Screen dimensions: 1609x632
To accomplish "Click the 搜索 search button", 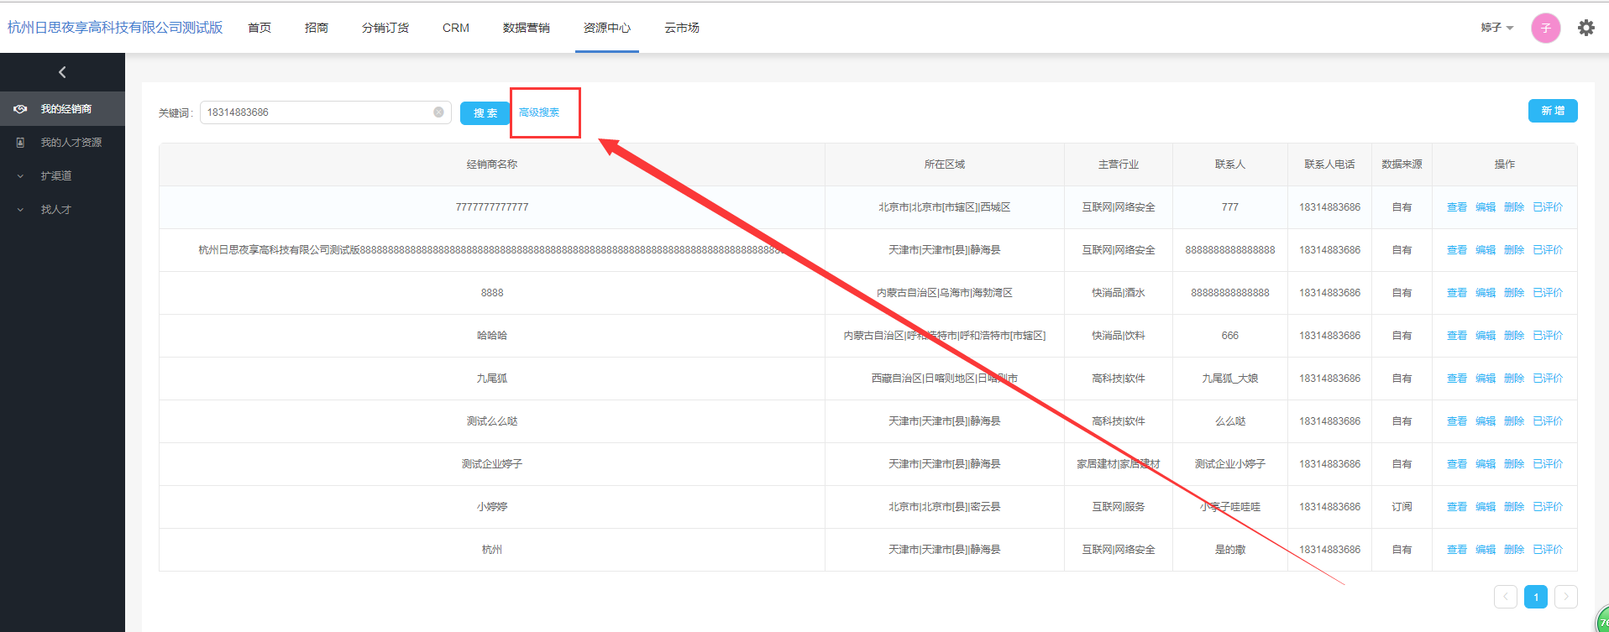I will coord(485,112).
